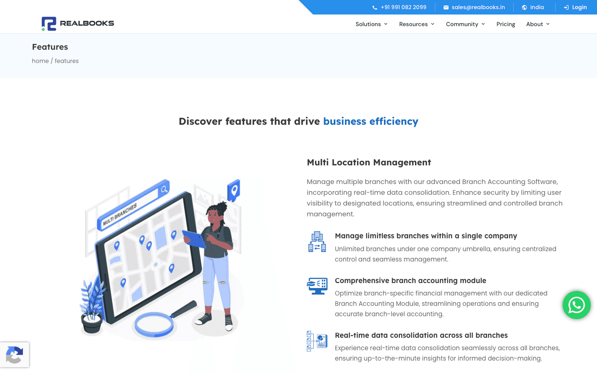This screenshot has width=597, height=373.
Task: Click the 'business efficiency' blue heading text
Action: [x=371, y=121]
